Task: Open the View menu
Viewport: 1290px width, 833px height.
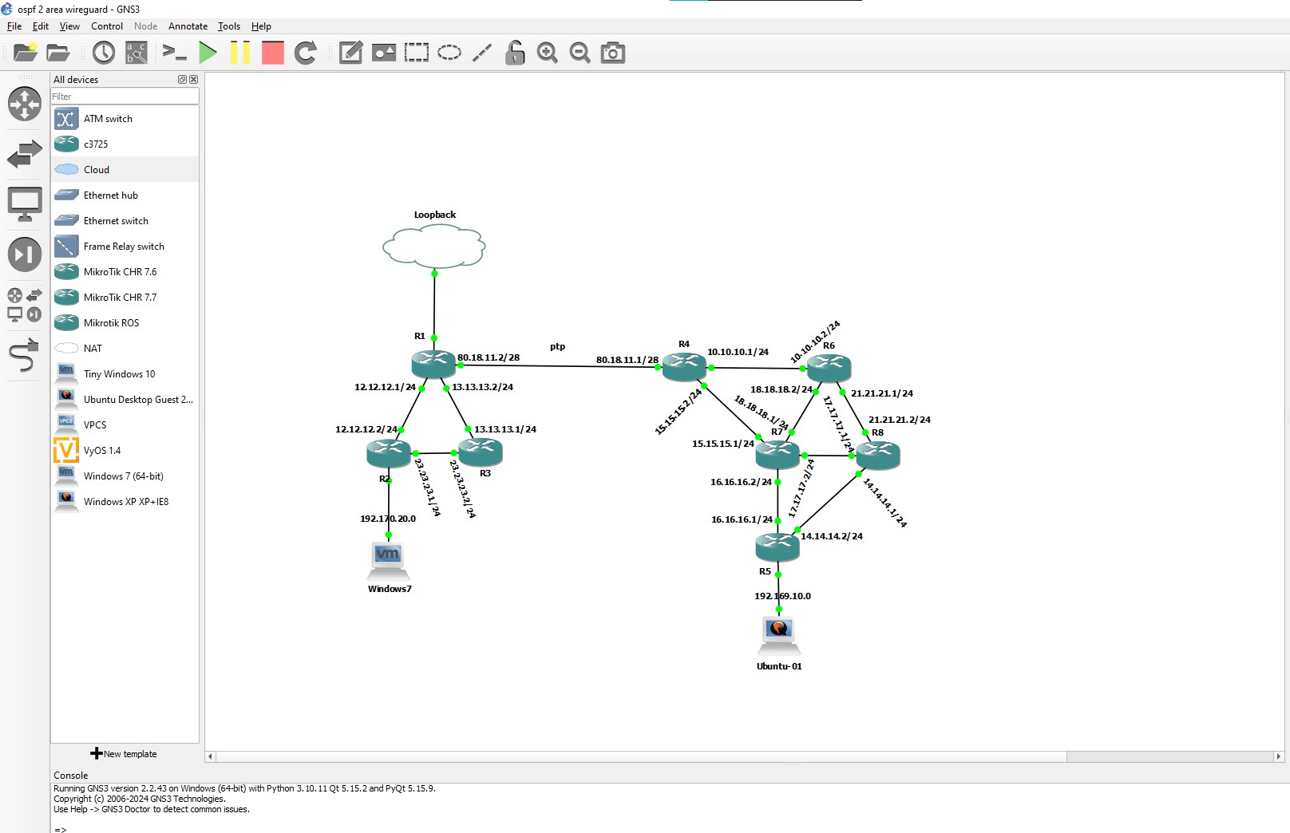Action: (x=69, y=26)
